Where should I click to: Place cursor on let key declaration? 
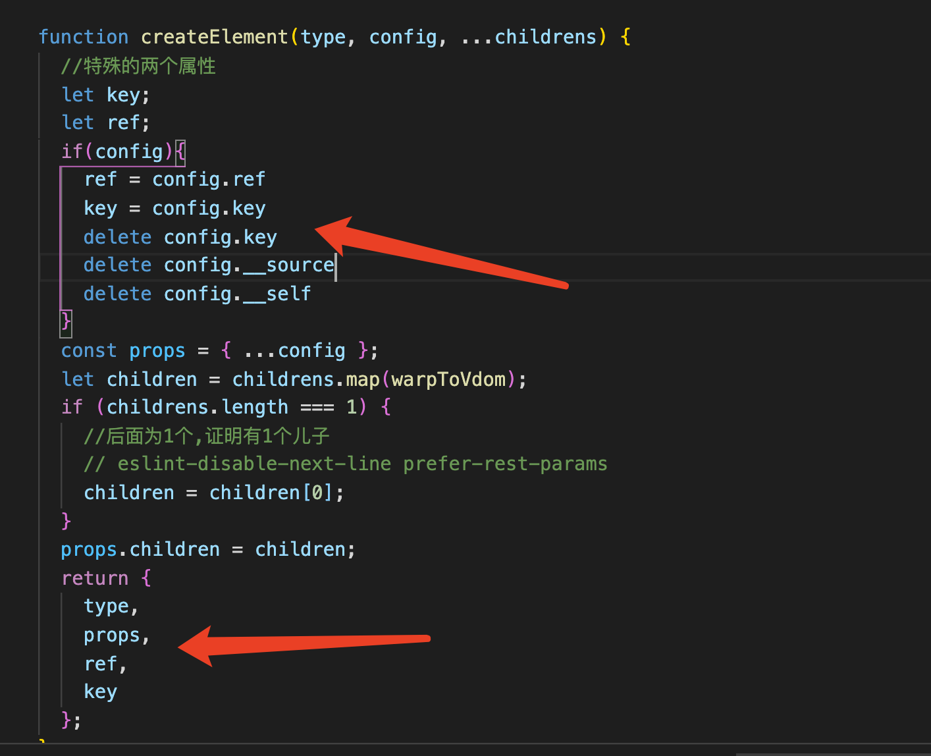(104, 94)
